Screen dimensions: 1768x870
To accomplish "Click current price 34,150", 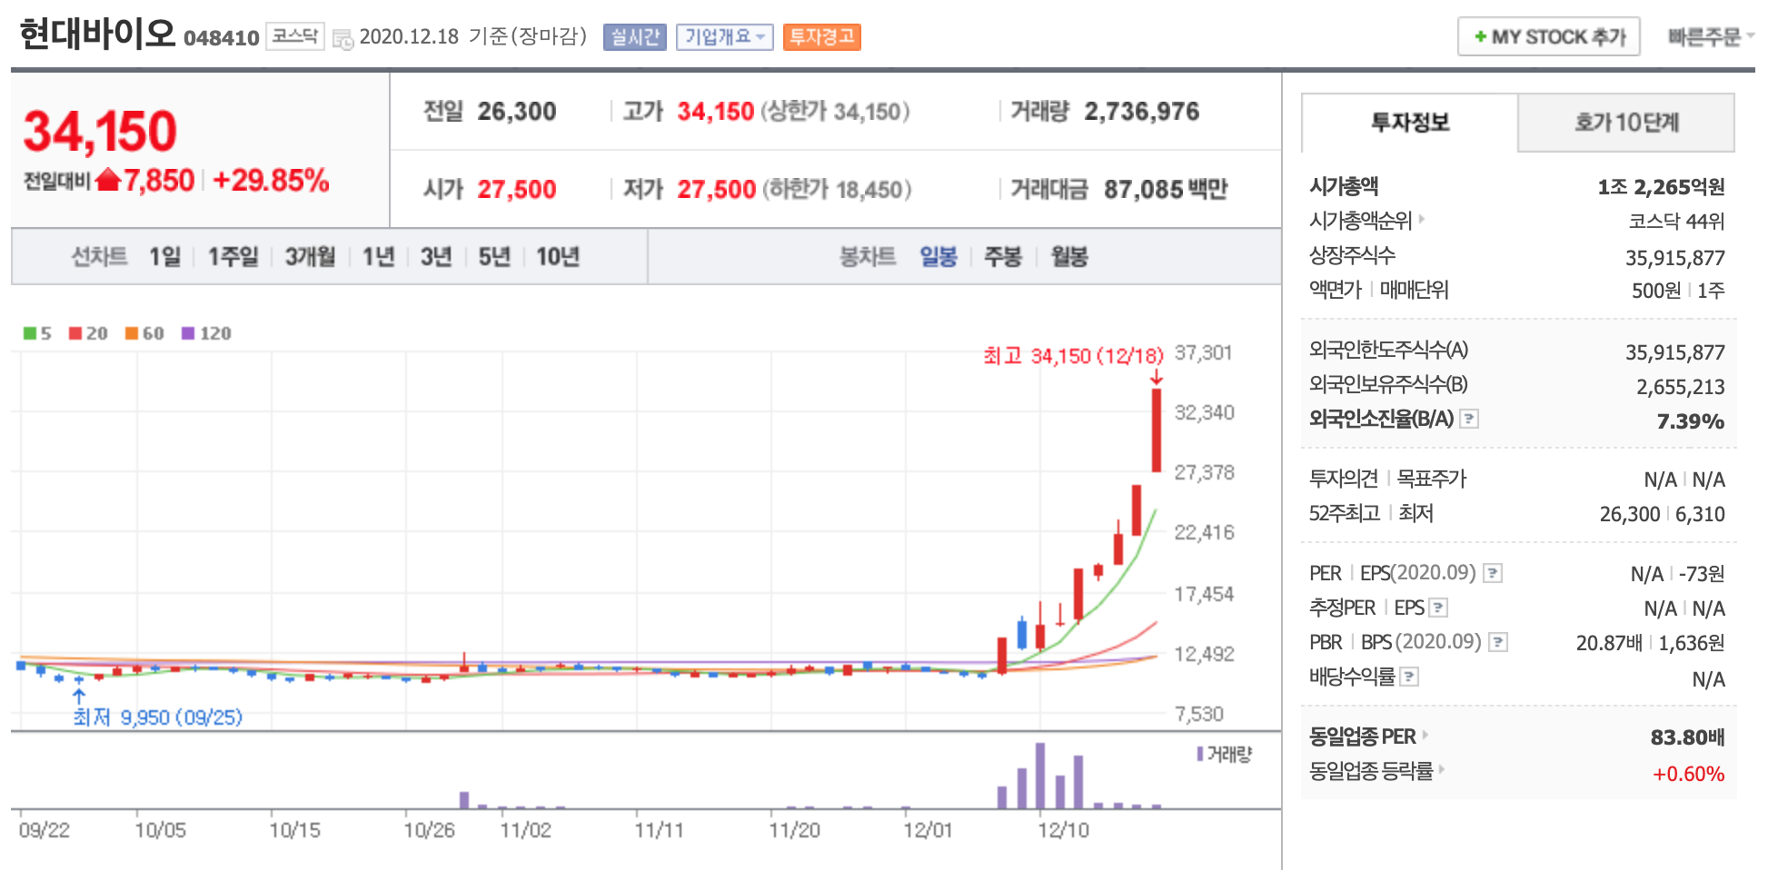I will 100,132.
